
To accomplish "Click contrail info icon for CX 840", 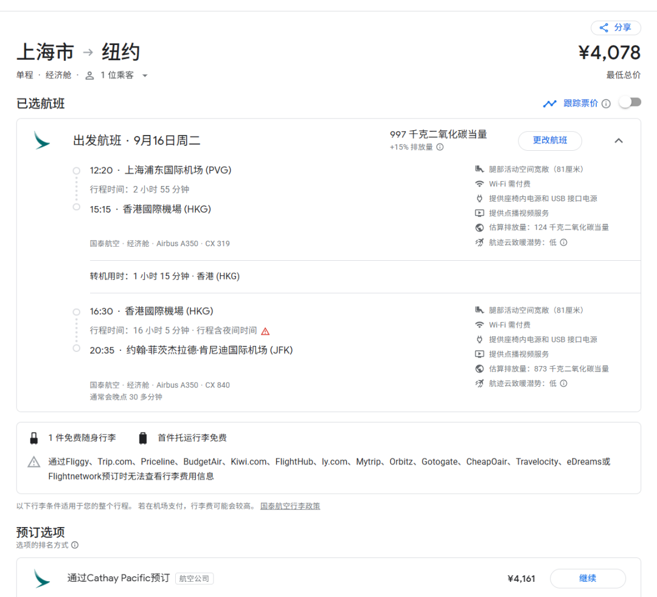I will [563, 384].
